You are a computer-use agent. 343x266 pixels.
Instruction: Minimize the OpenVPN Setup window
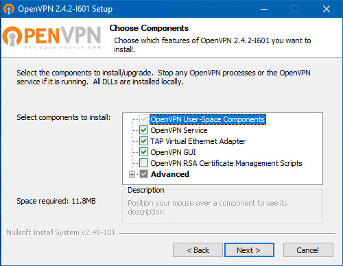264,9
